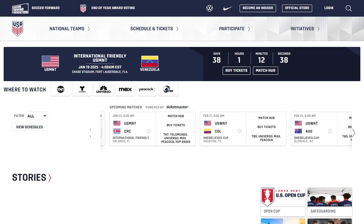The width and height of the screenshot is (364, 224).
Task: Expand the Initiatives menu
Action: tap(305, 29)
